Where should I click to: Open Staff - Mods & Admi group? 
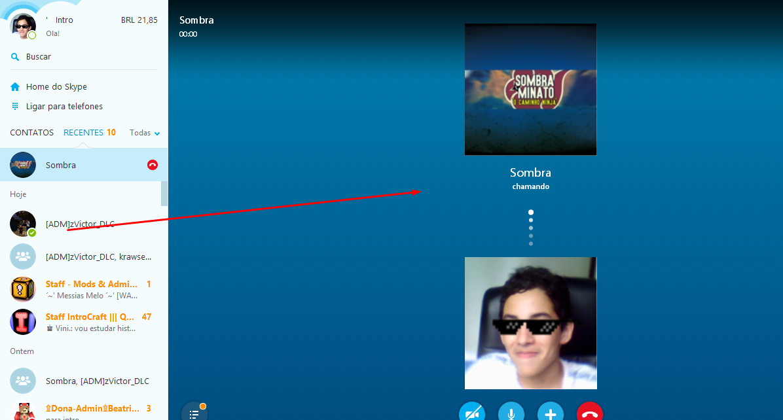(84, 289)
